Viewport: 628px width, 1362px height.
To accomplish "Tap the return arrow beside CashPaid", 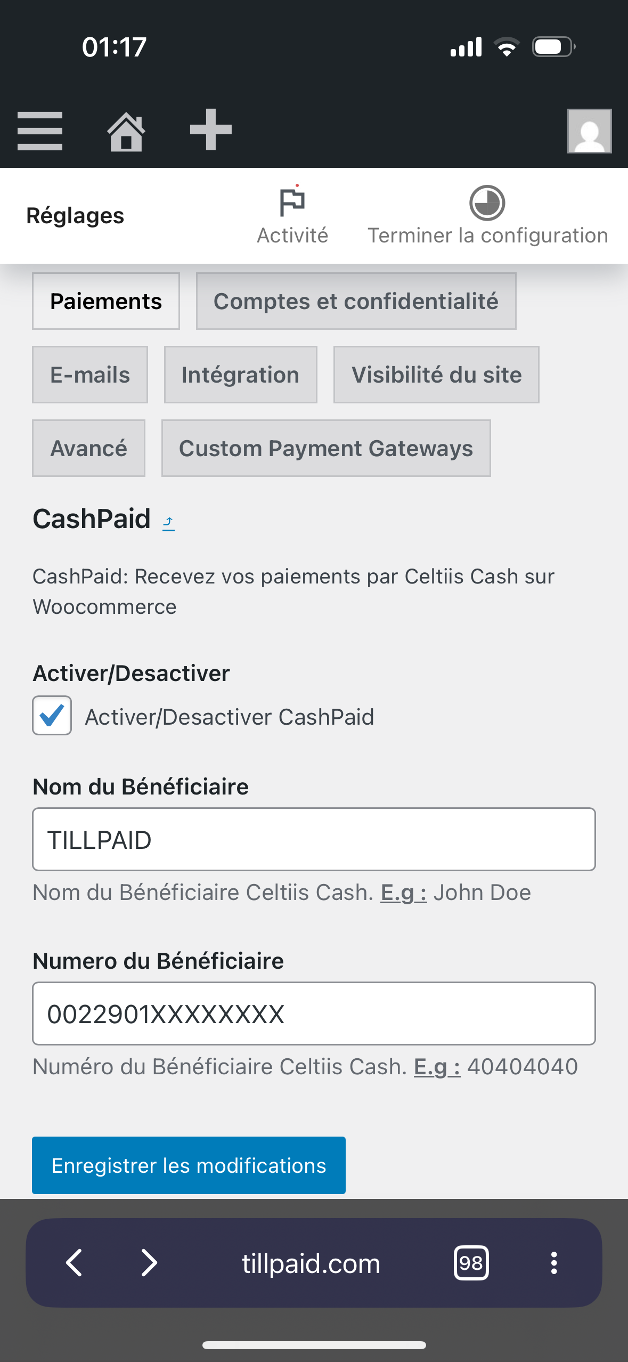I will [168, 523].
